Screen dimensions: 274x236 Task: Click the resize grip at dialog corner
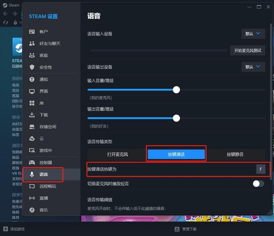tap(270, 212)
